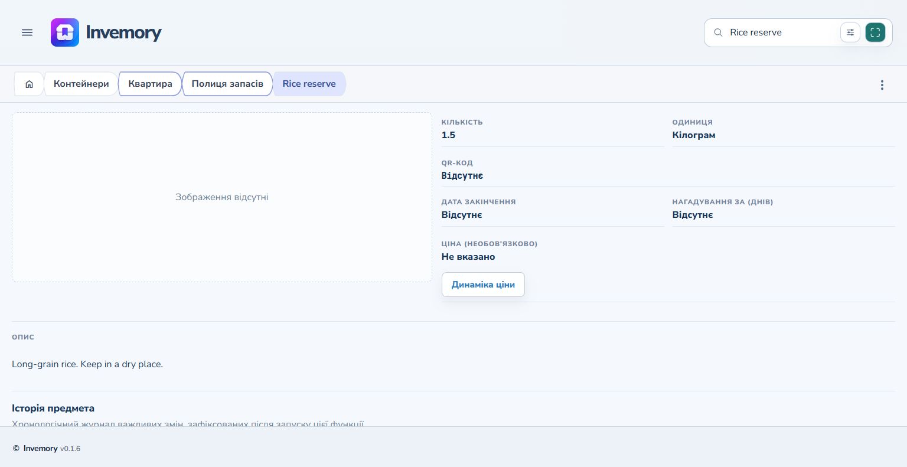Click the v0.1.6 version label
This screenshot has height=467, width=907.
click(x=70, y=449)
